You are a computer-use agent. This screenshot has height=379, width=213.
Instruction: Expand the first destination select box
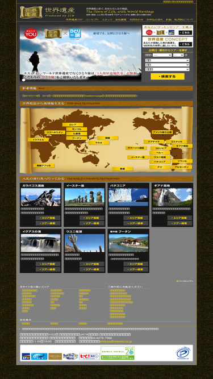click(167, 60)
